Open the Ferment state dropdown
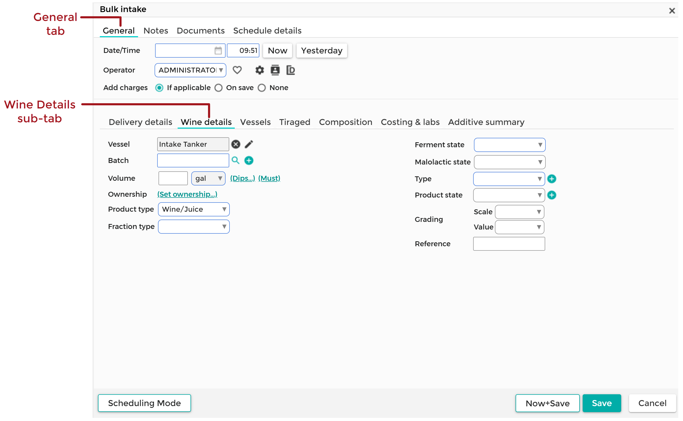683x421 pixels. click(510, 145)
